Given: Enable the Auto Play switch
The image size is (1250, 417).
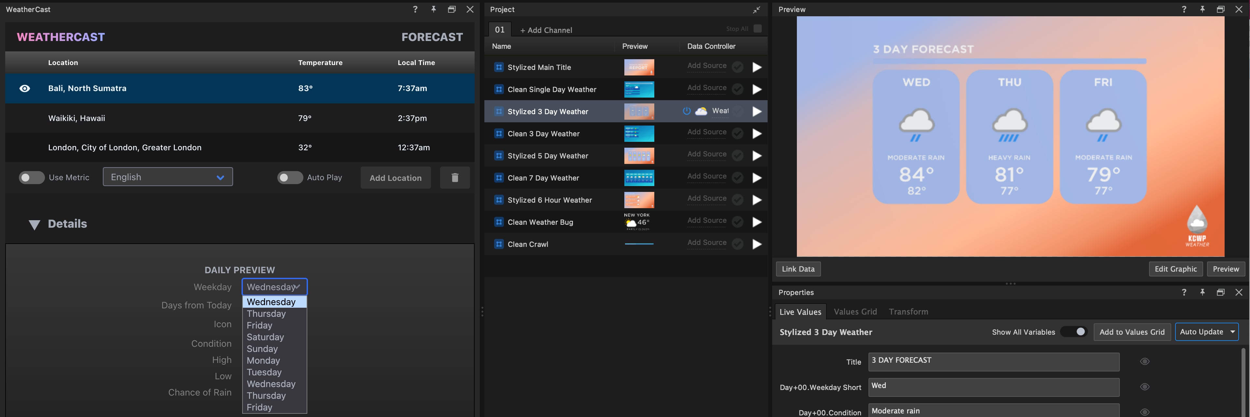Looking at the screenshot, I should pos(290,178).
